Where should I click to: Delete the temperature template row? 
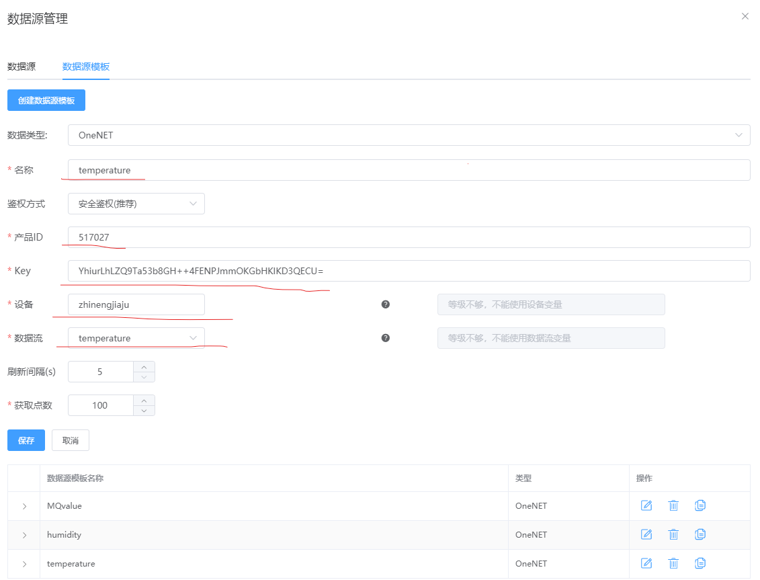[673, 563]
